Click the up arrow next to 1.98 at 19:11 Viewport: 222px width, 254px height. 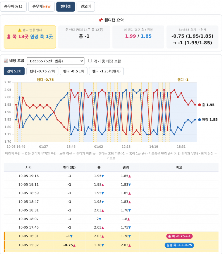click(103, 185)
